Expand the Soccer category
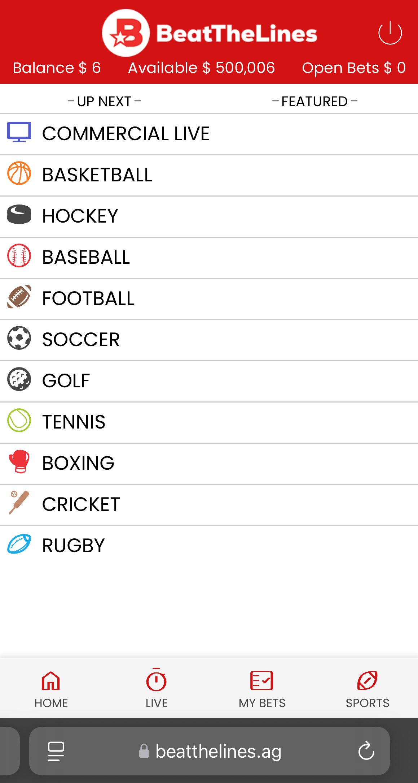 (x=209, y=340)
